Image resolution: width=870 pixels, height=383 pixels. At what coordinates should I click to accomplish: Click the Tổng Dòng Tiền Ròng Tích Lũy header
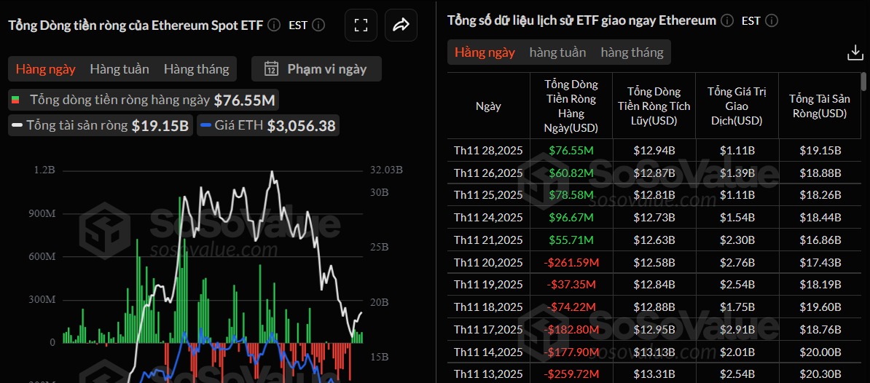click(654, 106)
